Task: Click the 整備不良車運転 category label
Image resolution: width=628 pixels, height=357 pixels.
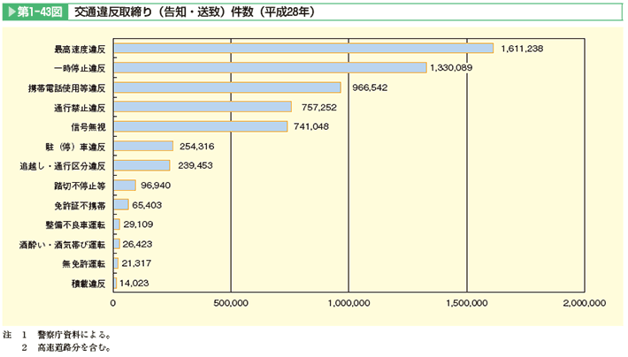Action: [75, 224]
